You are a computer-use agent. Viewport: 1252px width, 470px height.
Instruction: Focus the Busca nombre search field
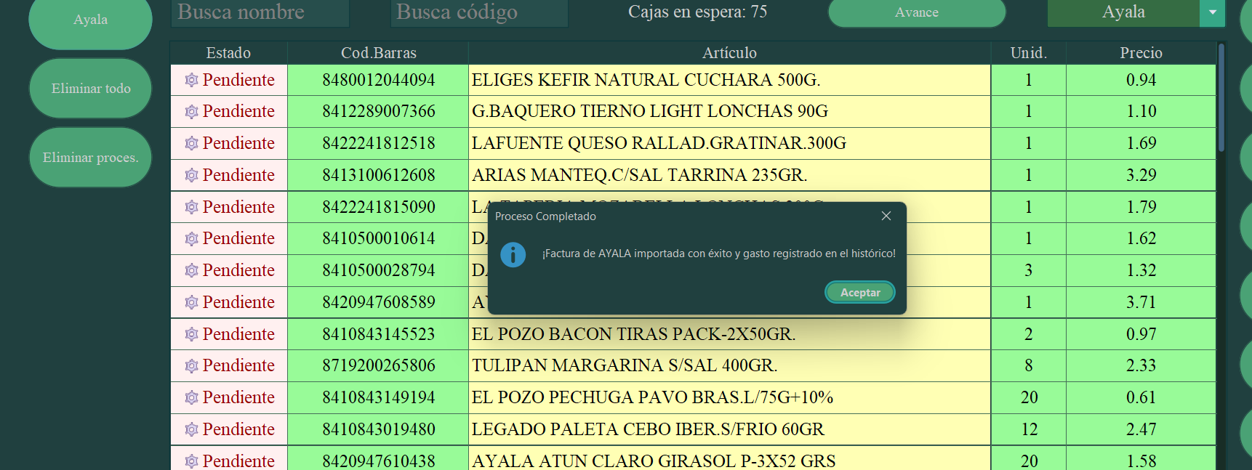pyautogui.click(x=260, y=12)
